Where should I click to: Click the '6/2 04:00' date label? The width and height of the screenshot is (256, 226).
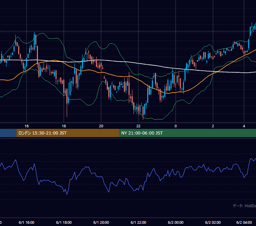pos(244,222)
